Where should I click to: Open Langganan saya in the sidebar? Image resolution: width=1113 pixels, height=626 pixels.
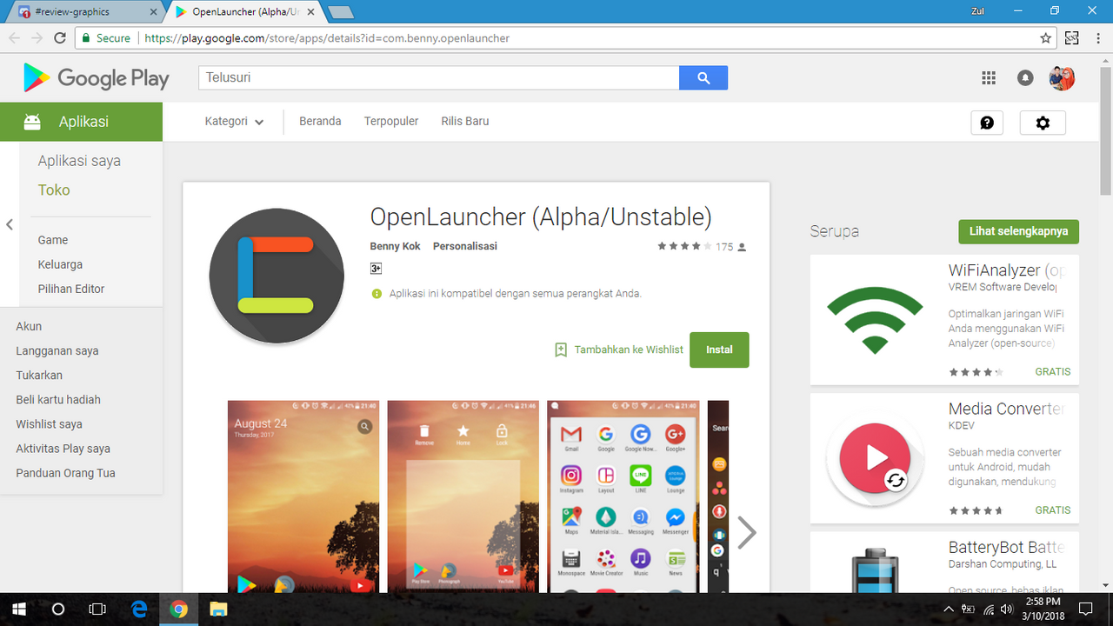tap(57, 351)
